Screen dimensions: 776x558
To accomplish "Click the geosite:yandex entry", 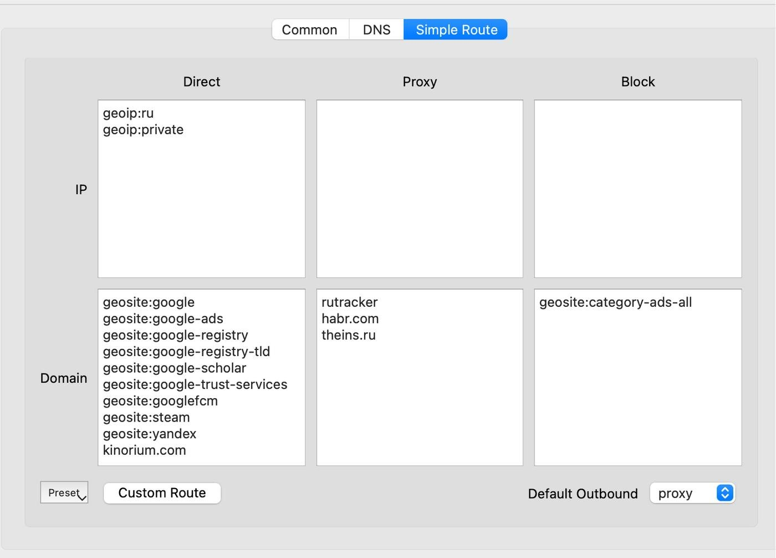I will pyautogui.click(x=150, y=434).
